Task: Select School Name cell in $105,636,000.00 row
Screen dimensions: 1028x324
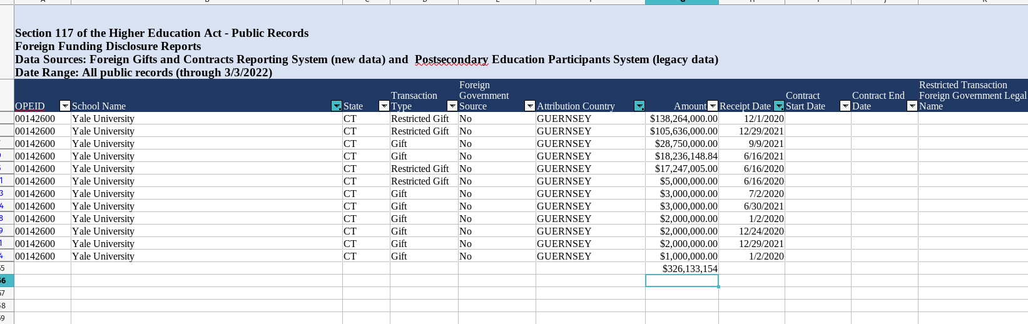Action: pos(206,131)
